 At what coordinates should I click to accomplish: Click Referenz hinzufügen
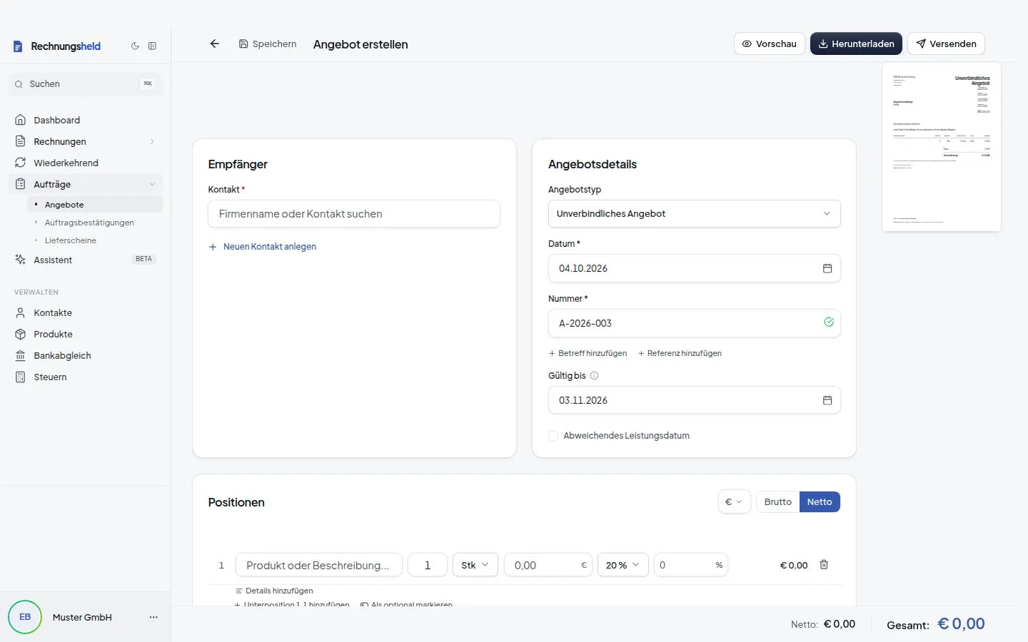680,353
